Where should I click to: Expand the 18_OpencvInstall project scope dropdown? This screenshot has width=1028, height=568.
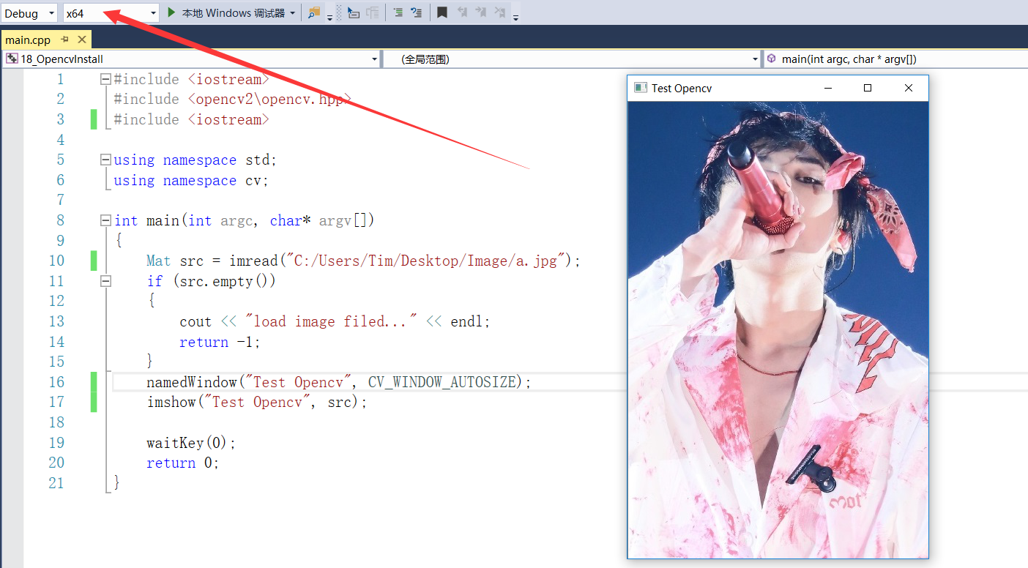click(374, 59)
